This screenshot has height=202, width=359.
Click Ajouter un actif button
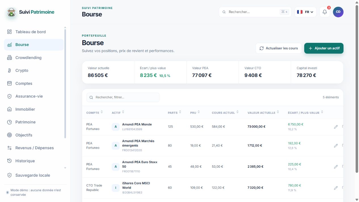click(x=324, y=48)
